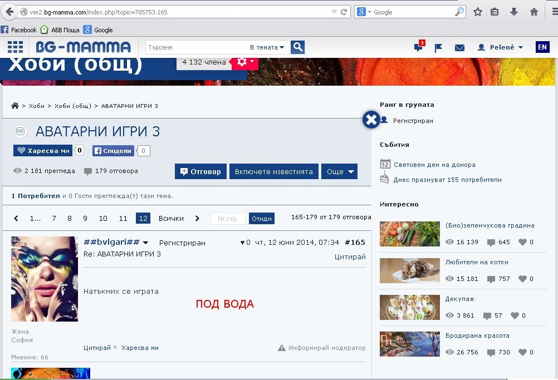
Task: Expand the В темата search scope dropdown
Action: [267, 47]
